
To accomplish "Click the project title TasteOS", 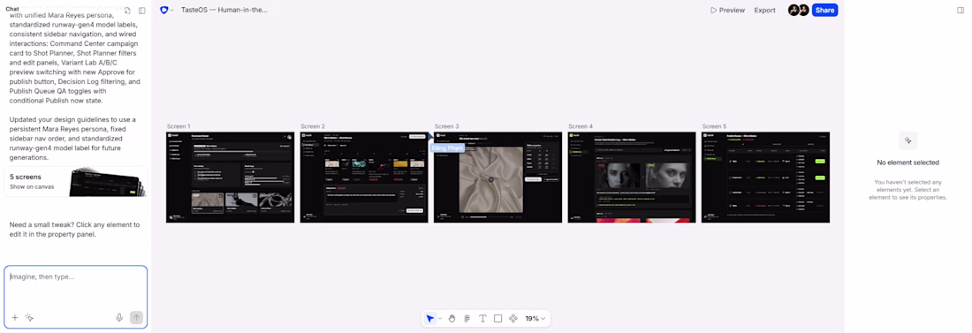I will (224, 10).
